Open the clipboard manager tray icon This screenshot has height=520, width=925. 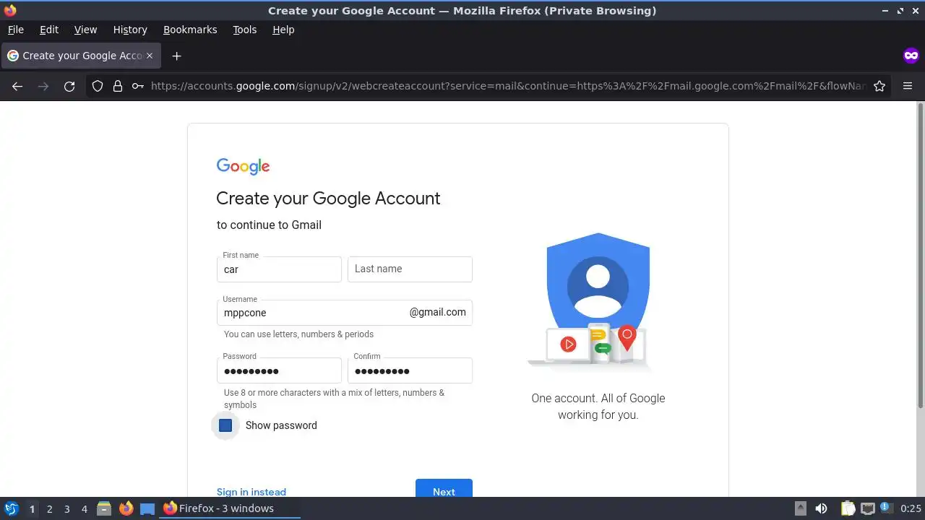point(848,508)
